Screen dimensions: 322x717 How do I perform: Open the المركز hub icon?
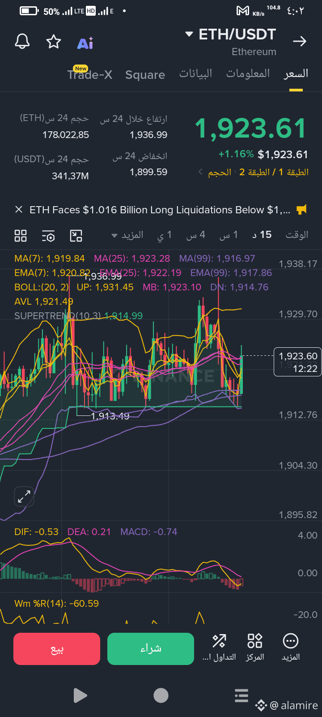click(x=255, y=648)
